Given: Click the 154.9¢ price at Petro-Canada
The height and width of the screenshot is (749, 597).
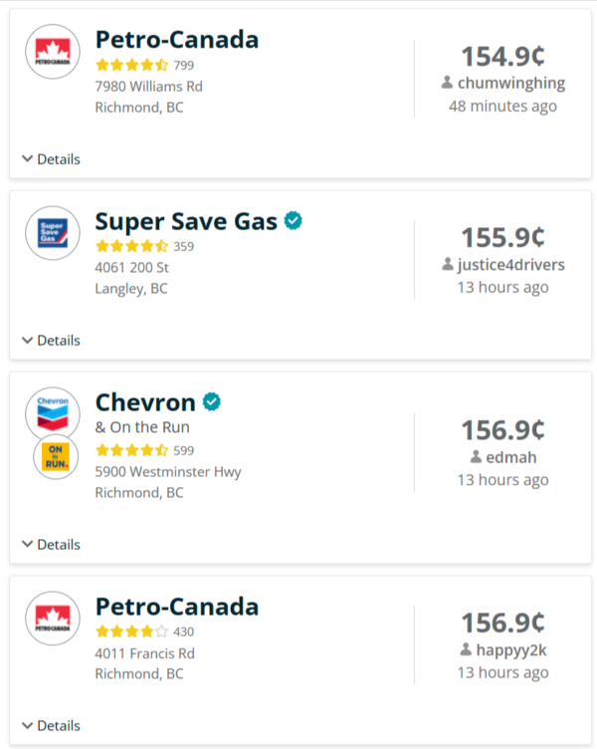Looking at the screenshot, I should pos(502,56).
